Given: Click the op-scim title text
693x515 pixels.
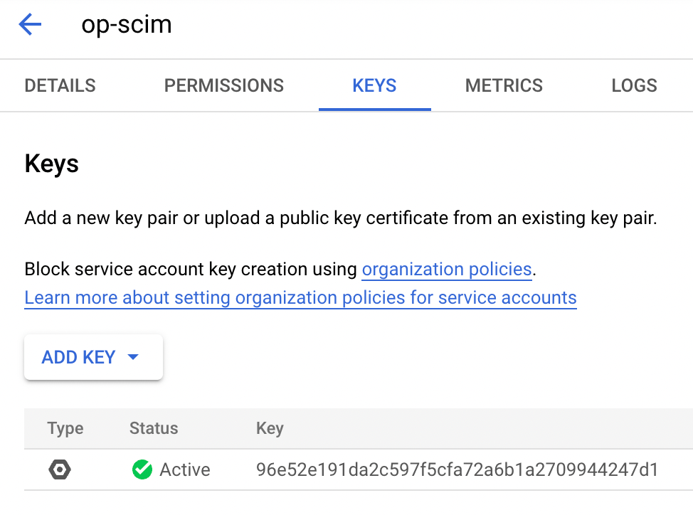Looking at the screenshot, I should point(127,23).
